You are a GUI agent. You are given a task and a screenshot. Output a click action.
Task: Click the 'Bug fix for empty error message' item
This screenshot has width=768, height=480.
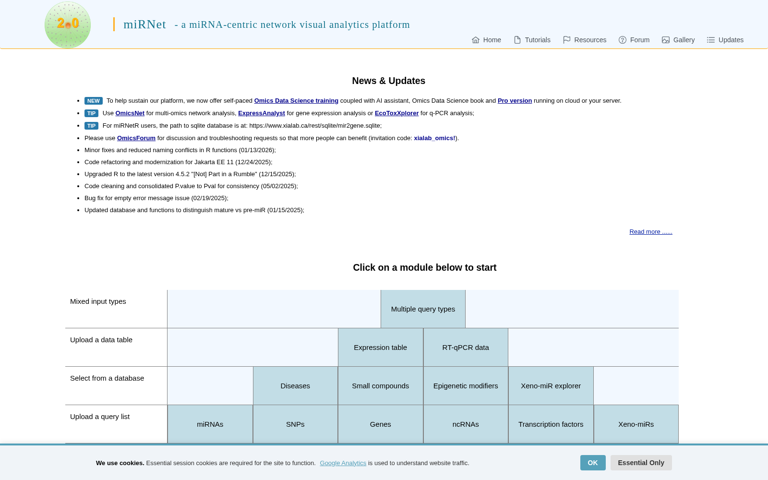(x=156, y=198)
